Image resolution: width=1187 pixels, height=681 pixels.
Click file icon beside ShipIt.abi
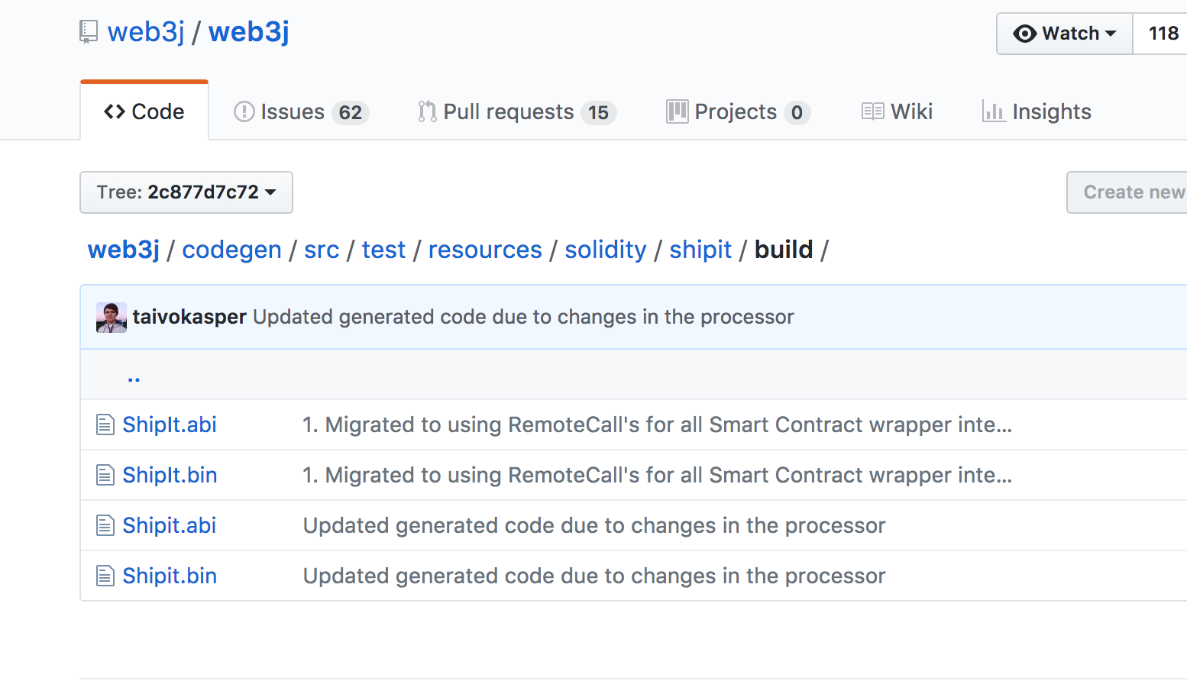(x=105, y=424)
